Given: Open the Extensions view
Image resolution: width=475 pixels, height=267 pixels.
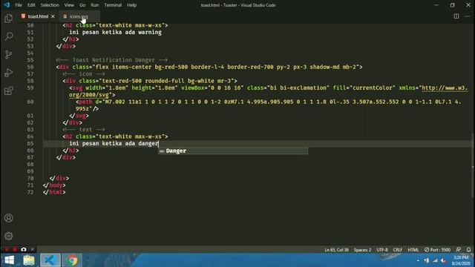Looking at the screenshot, I should (8, 90).
